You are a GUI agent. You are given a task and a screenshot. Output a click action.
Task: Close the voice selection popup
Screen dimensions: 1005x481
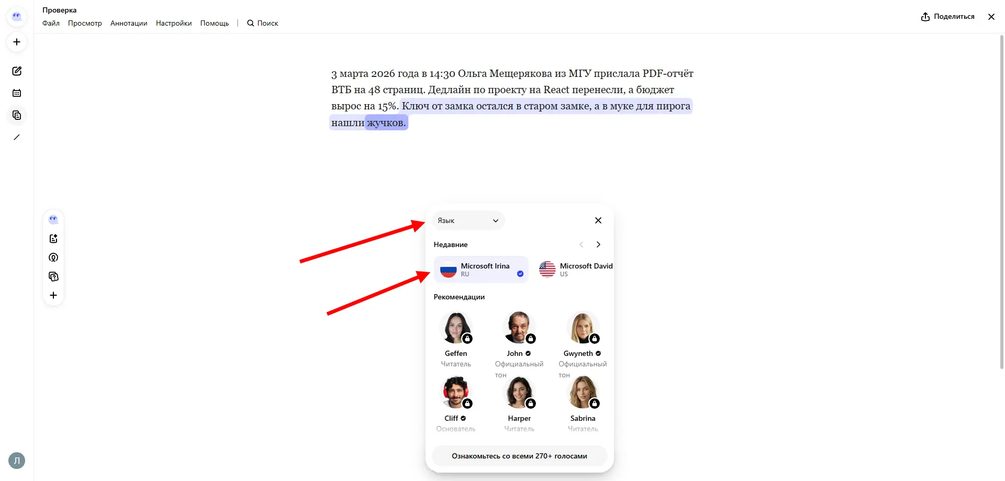pos(598,220)
